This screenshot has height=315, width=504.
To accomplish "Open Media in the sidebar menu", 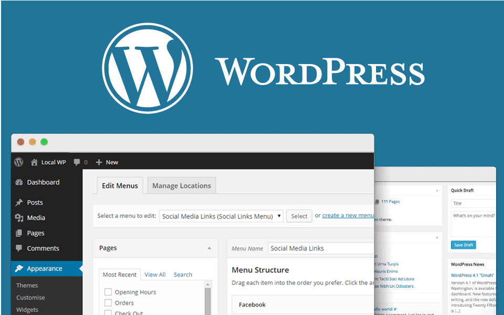I will pyautogui.click(x=36, y=218).
